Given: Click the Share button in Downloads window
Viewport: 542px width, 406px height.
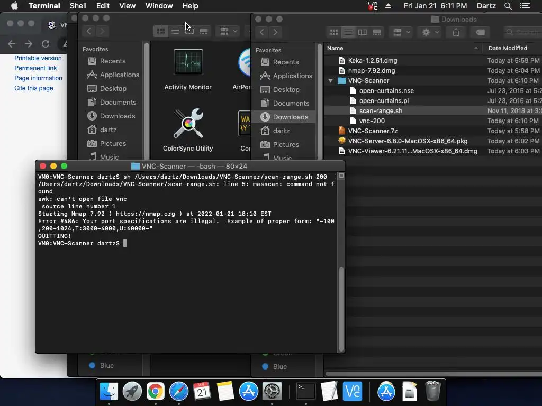Looking at the screenshot, I should (456, 32).
